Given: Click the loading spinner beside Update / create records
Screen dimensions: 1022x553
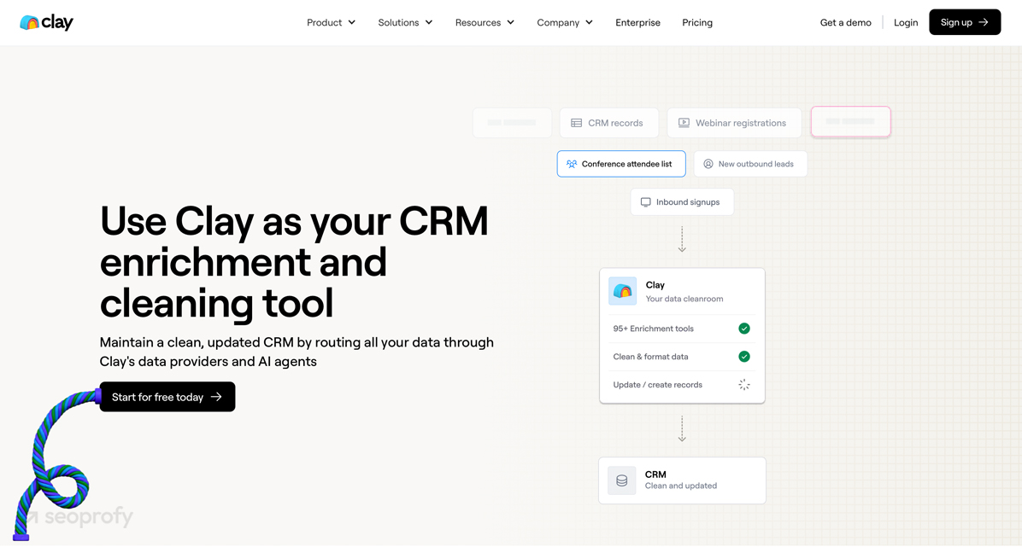Looking at the screenshot, I should coord(743,385).
